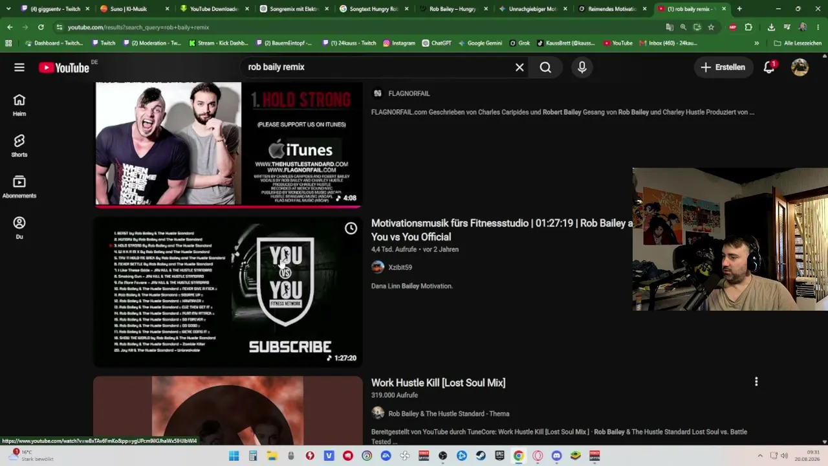Open Shorts in the YouTube sidebar

[x=19, y=146]
